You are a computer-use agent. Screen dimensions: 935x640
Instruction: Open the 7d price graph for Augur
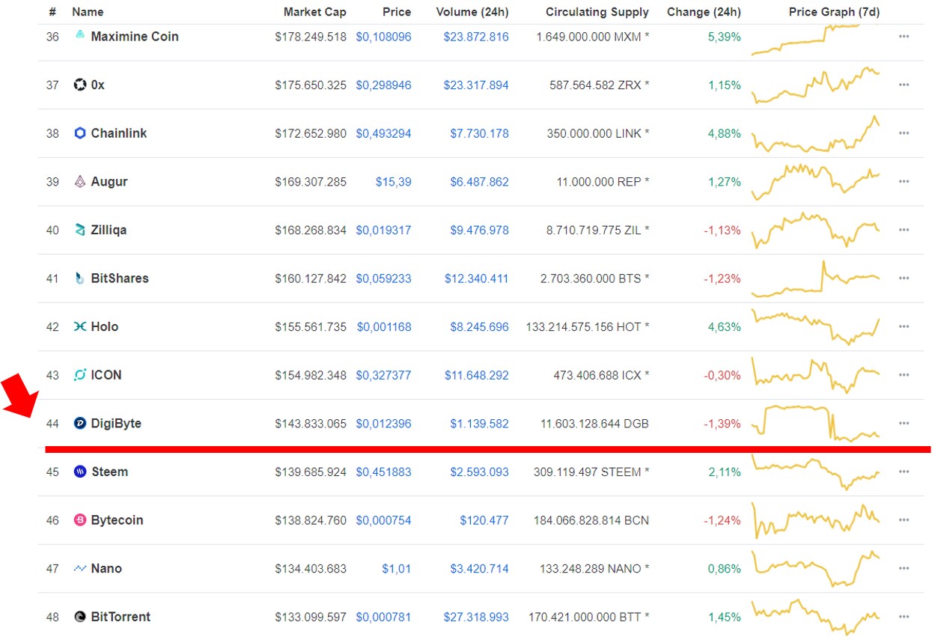click(x=816, y=181)
